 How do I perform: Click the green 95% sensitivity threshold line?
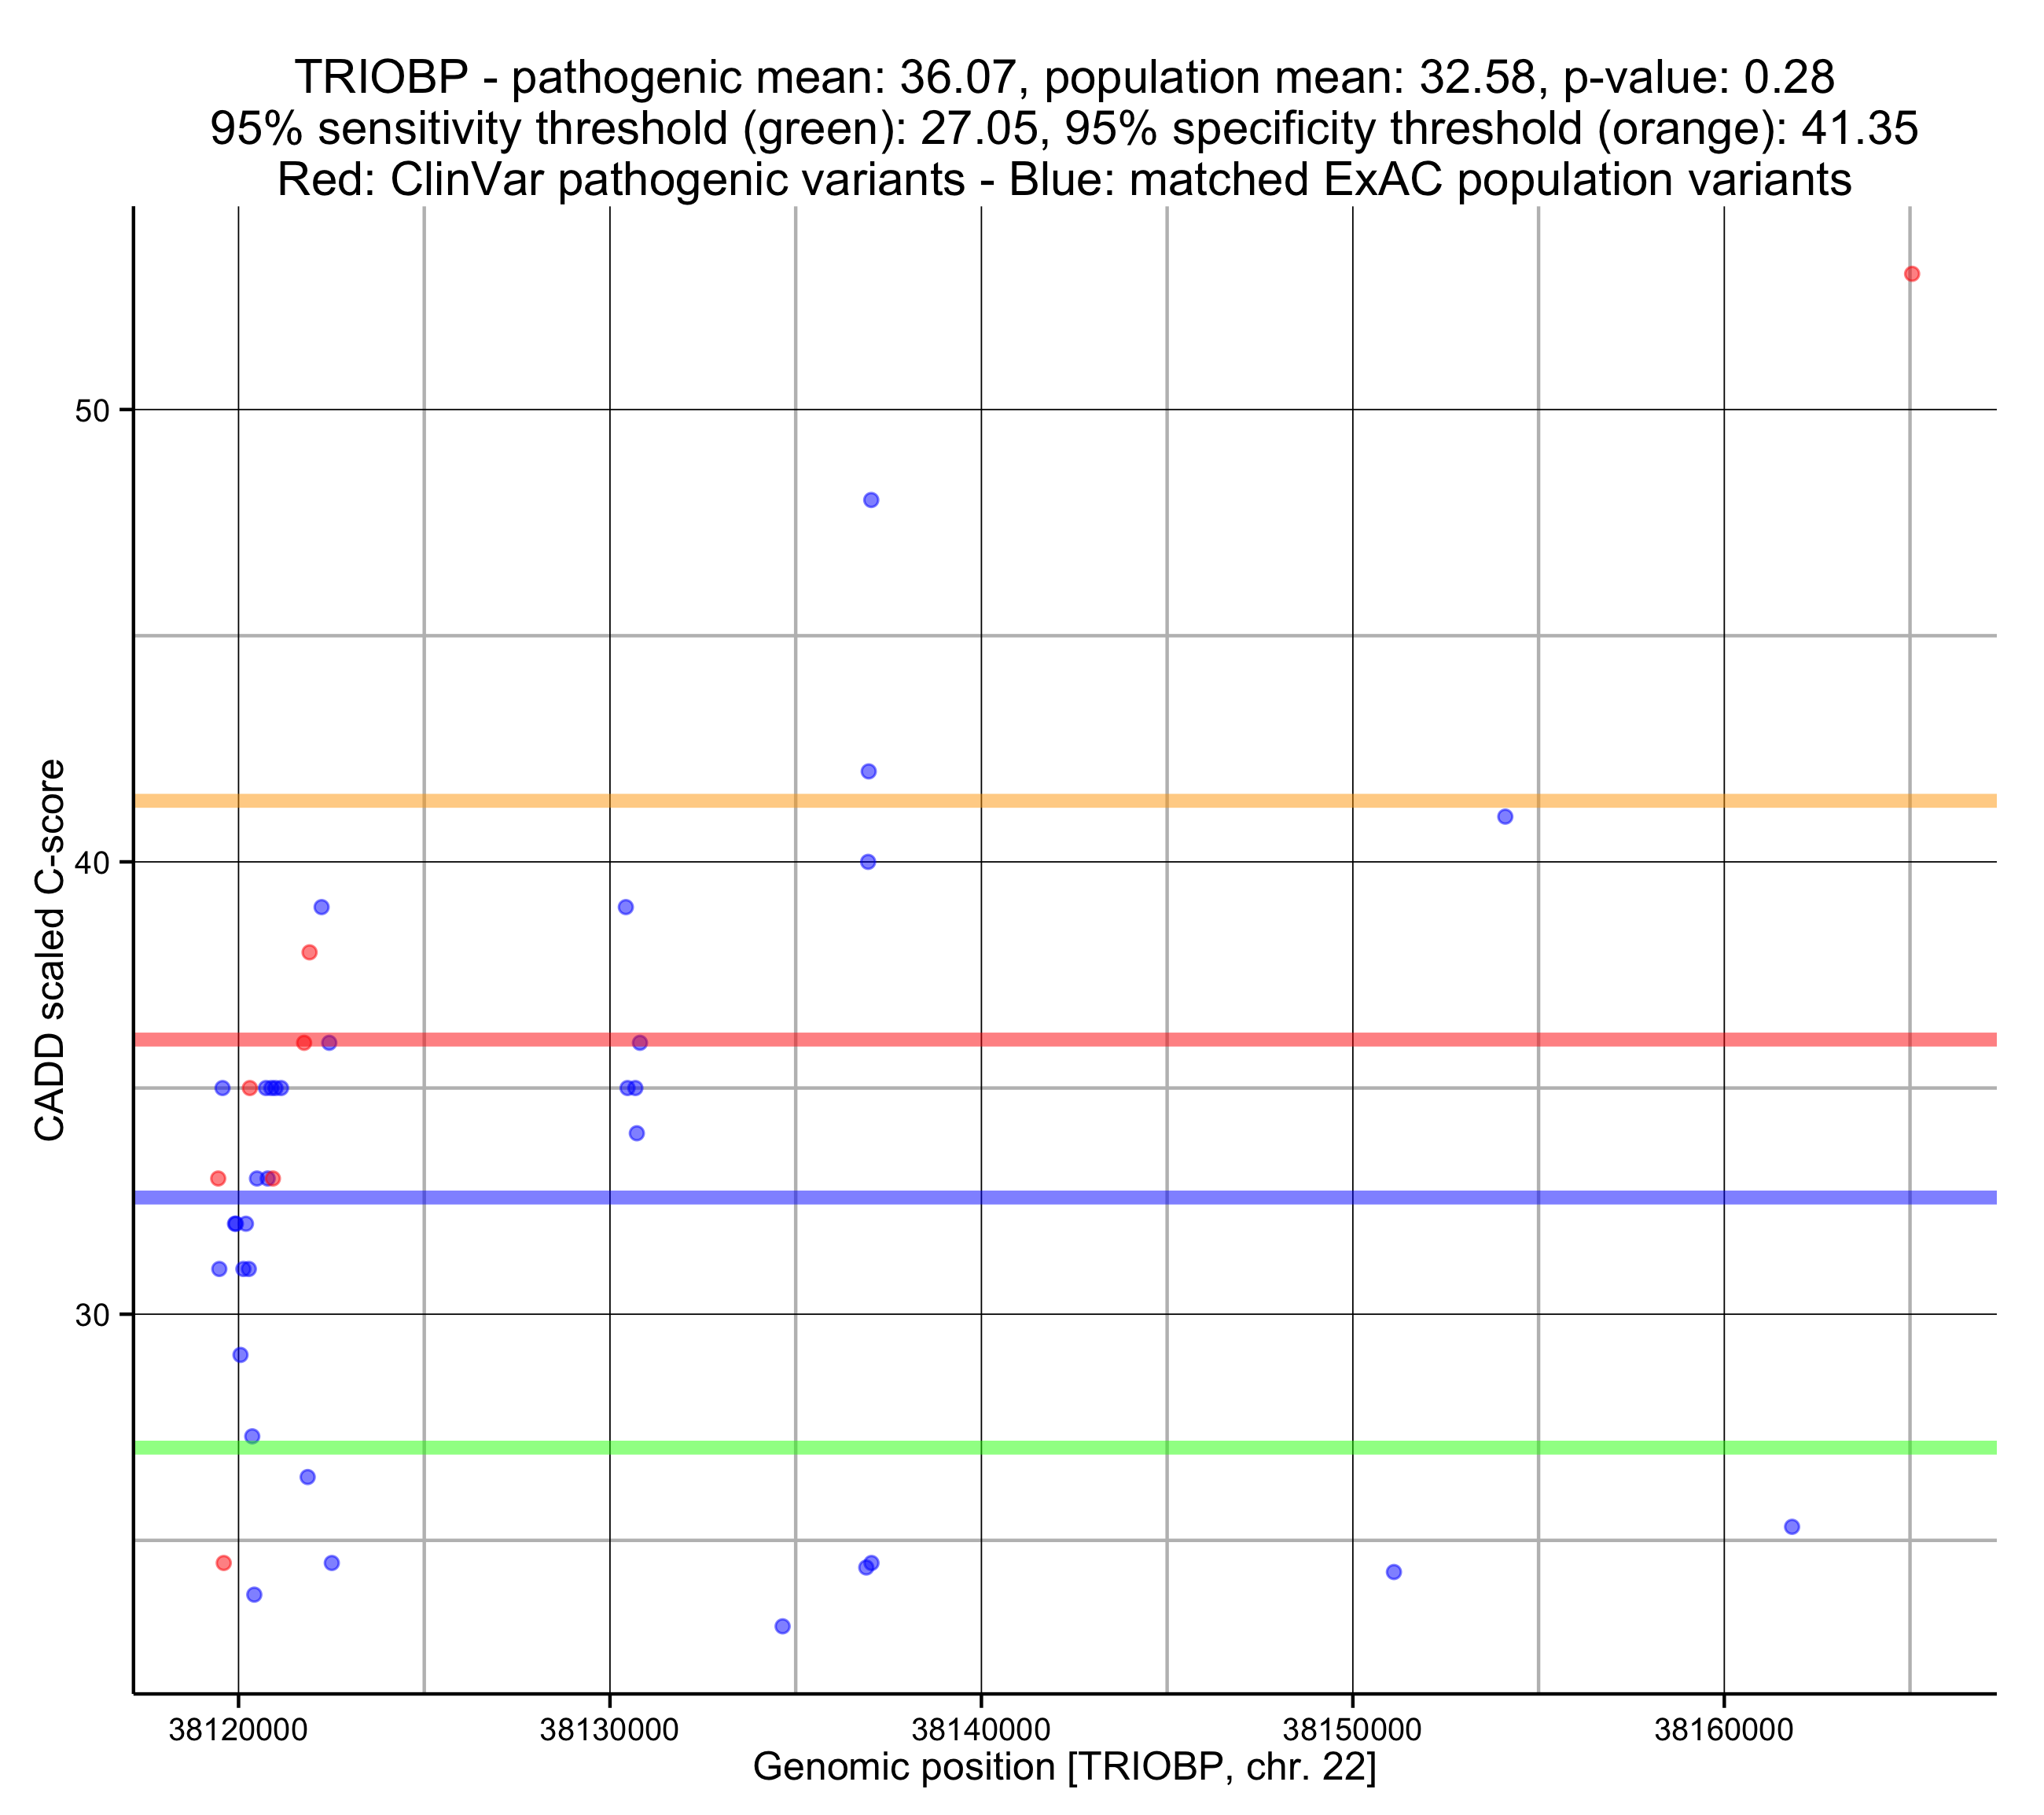(x=1100, y=1448)
